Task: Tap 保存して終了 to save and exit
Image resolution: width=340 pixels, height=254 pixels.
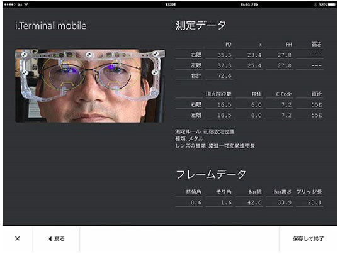Action: pos(308,239)
